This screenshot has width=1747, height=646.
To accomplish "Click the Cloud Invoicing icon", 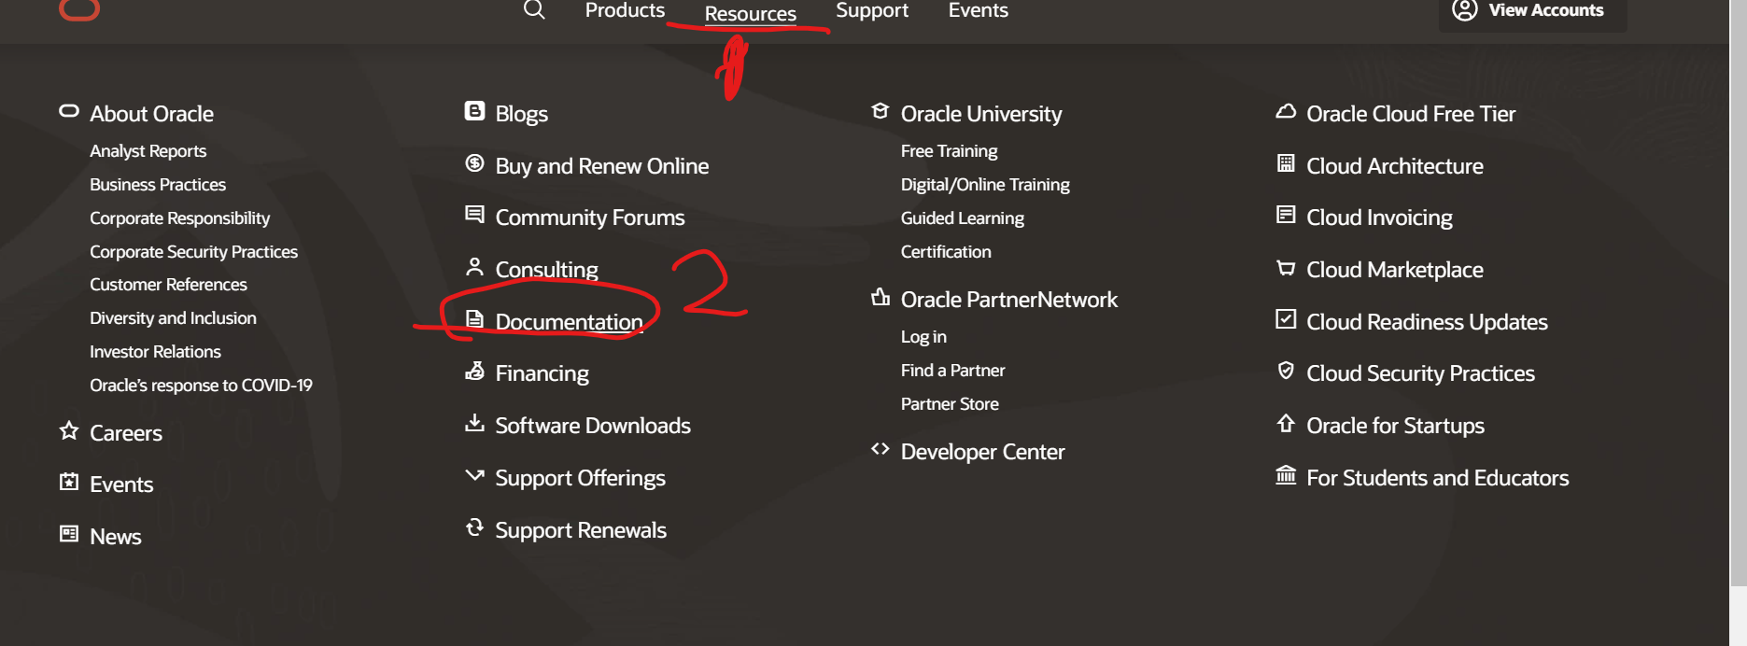I will pyautogui.click(x=1286, y=215).
